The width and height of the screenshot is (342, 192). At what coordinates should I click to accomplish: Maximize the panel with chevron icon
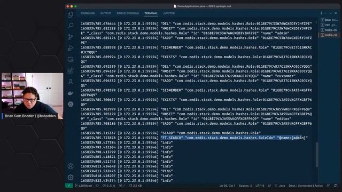pyautogui.click(x=331, y=13)
